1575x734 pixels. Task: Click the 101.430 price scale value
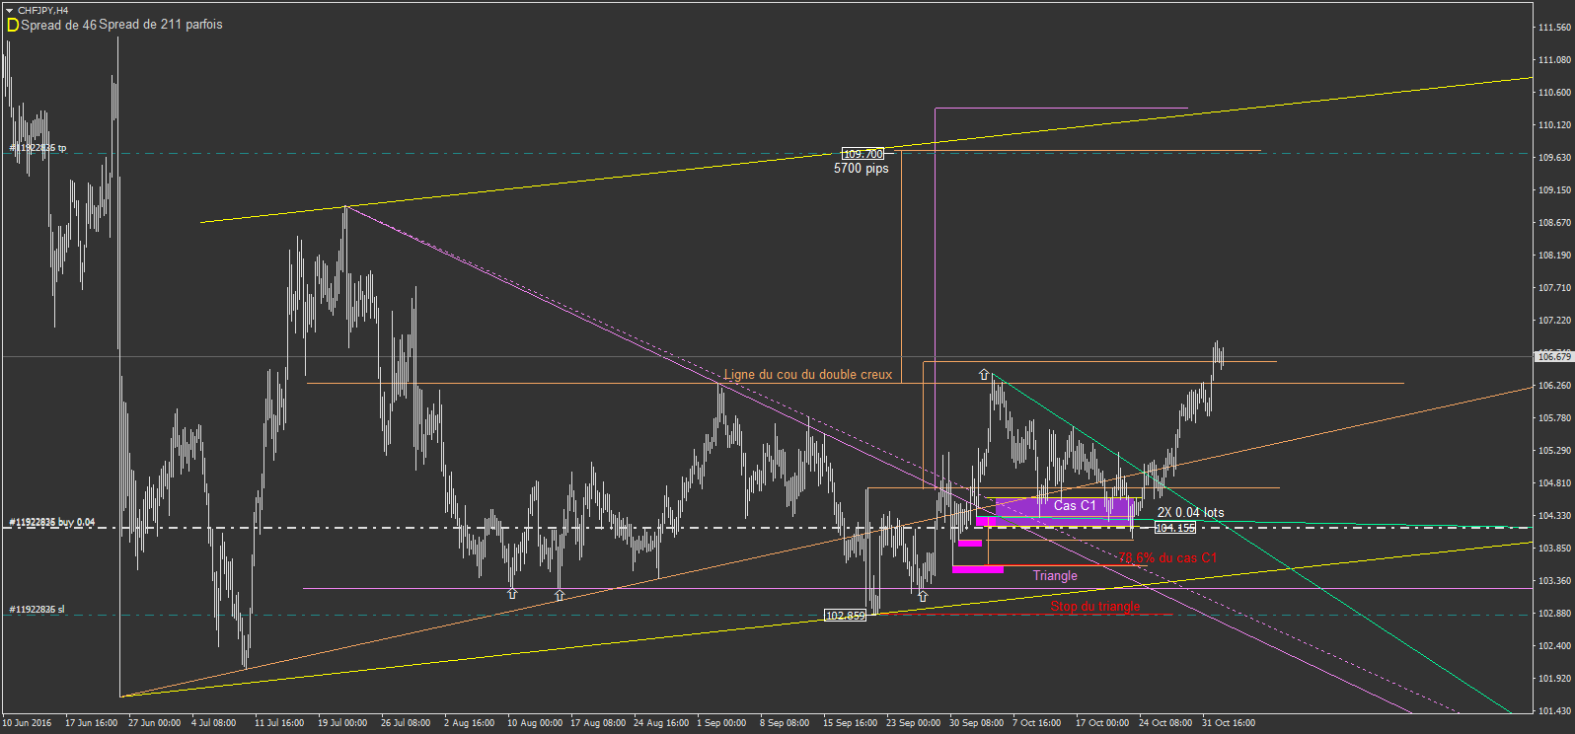tap(1554, 711)
